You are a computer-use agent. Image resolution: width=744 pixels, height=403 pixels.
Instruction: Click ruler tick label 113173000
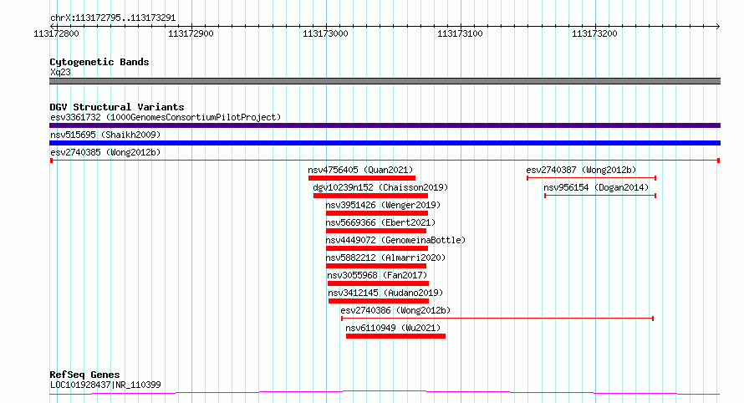pyautogui.click(x=325, y=33)
